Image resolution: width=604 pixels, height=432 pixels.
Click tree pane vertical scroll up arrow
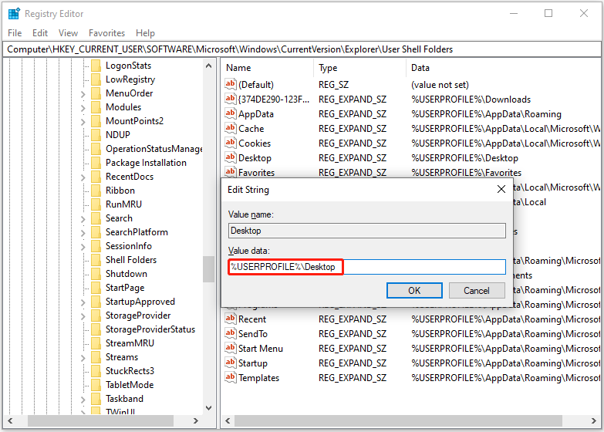click(x=208, y=66)
